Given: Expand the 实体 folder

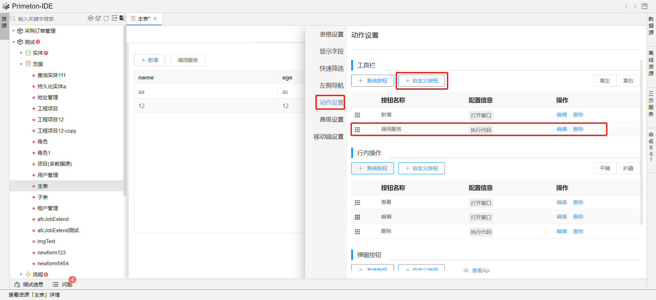Looking at the screenshot, I should point(21,53).
